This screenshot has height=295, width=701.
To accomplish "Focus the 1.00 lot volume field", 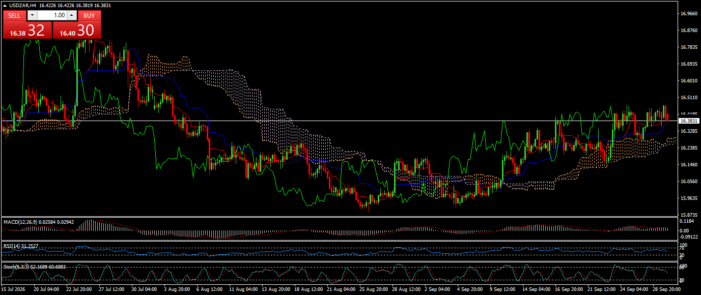I will coord(52,16).
